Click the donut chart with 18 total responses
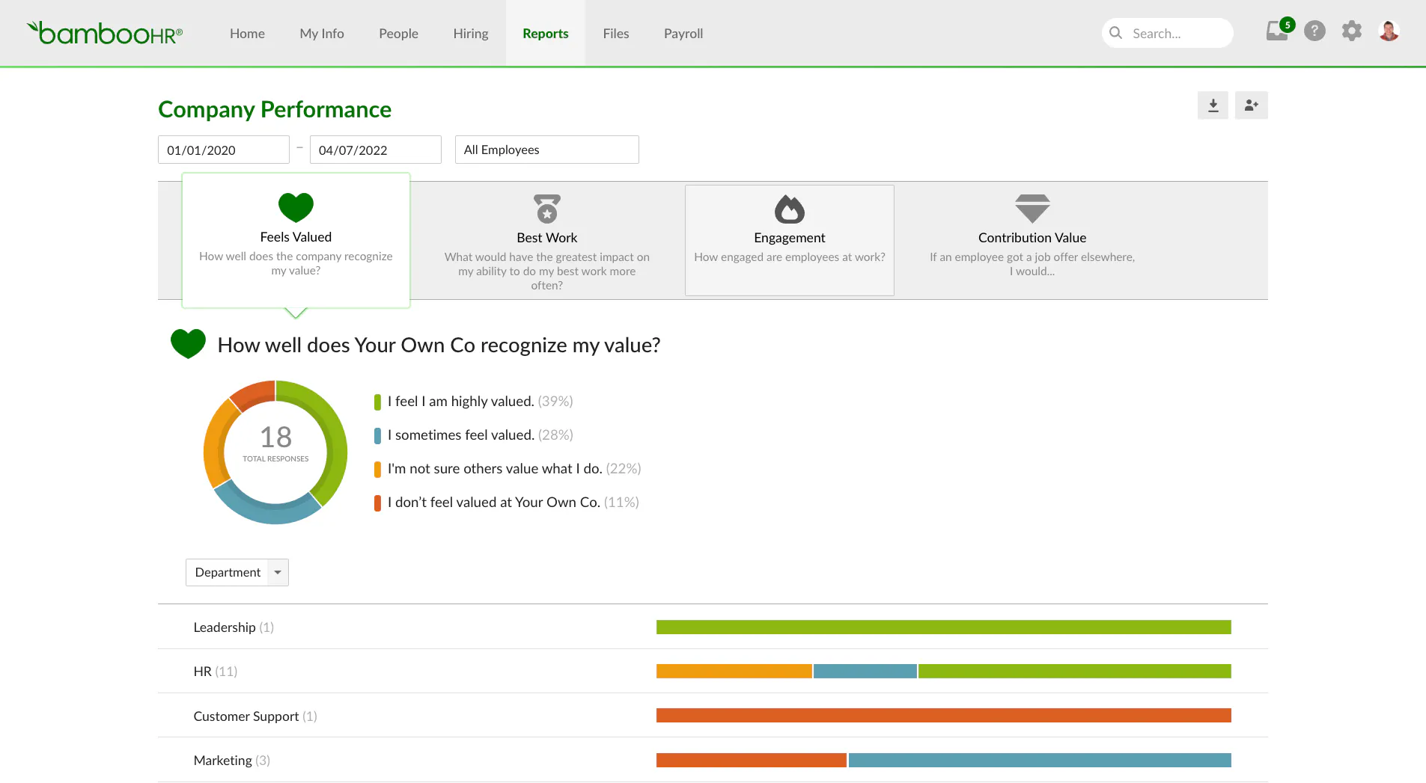Viewport: 1426px width, 783px height. pyautogui.click(x=275, y=452)
